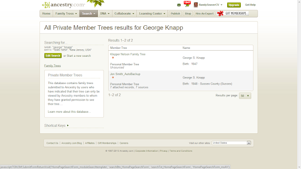Click the Shop button
The width and height of the screenshot is (301, 169).
pos(188,14)
